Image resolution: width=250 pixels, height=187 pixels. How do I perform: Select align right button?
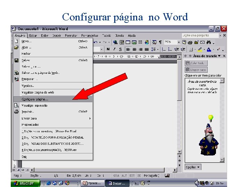(141, 50)
